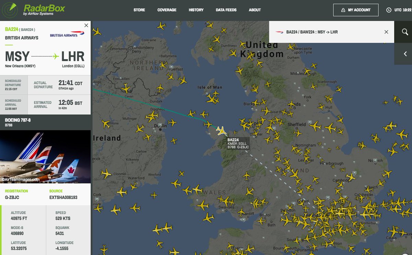The image size is (412, 255).
Task: Select the aircraft south of Isle of Man
Action: point(212,99)
